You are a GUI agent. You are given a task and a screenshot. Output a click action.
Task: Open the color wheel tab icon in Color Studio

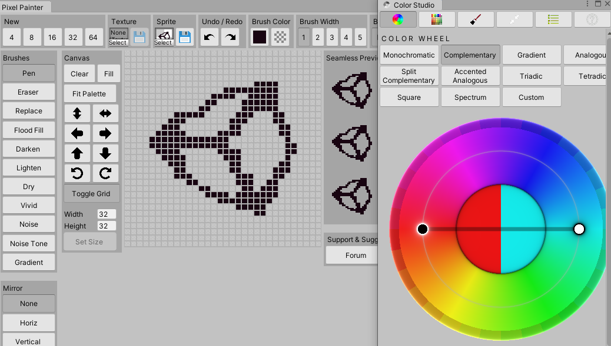(x=398, y=19)
